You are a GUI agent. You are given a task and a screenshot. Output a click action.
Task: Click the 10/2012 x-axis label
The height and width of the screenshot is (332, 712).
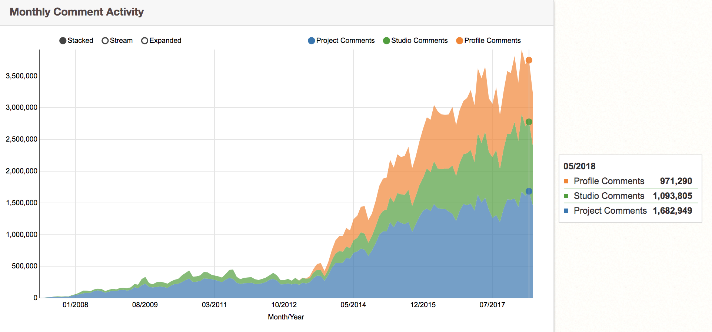284,305
